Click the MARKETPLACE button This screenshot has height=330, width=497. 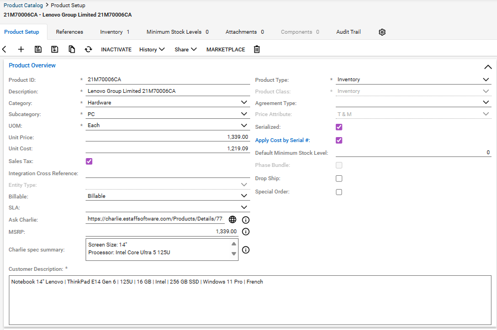point(226,50)
